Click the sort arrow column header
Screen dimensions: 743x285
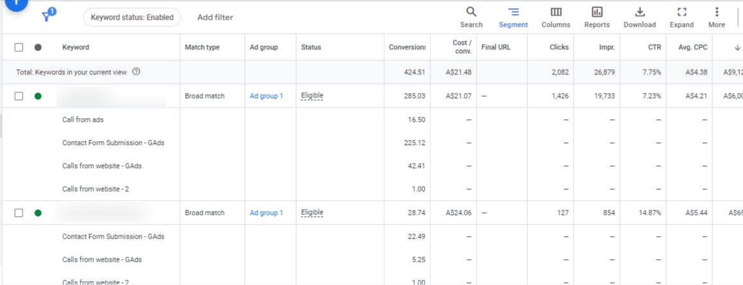737,47
